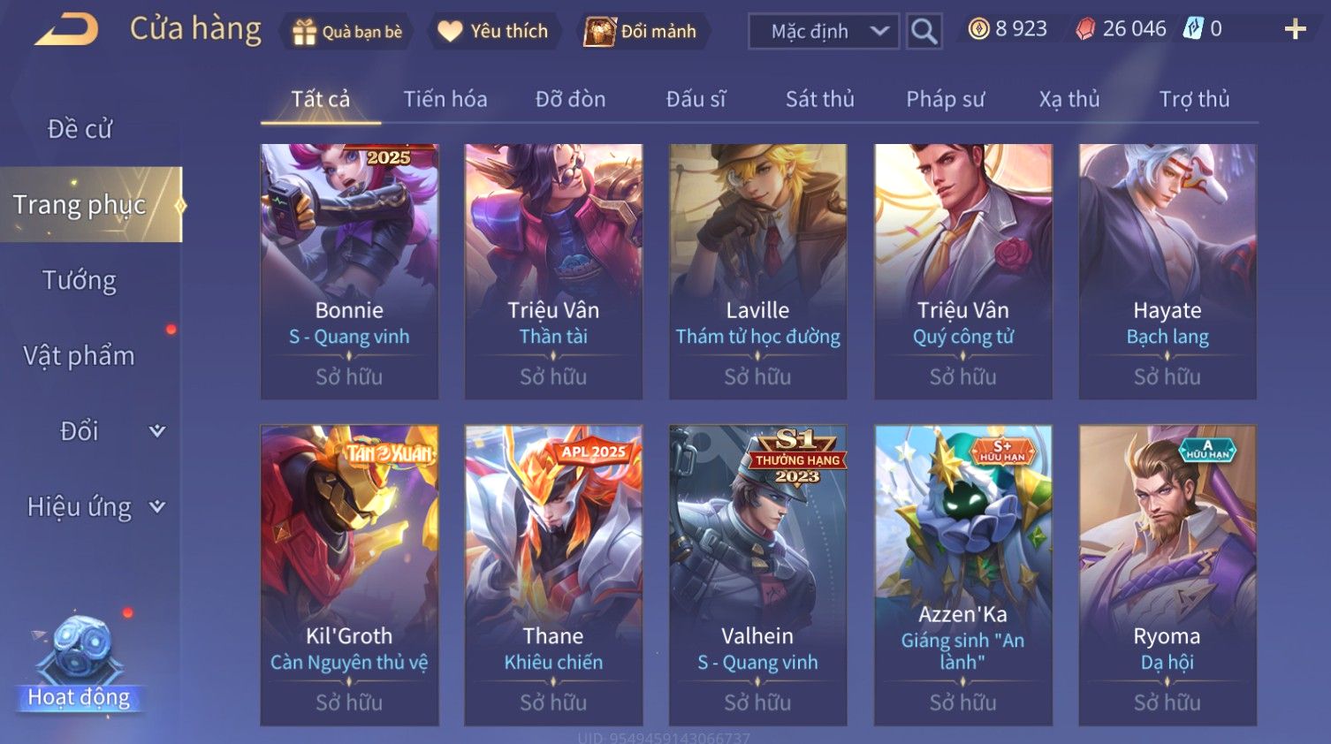Open the search magnifier icon

tap(924, 32)
